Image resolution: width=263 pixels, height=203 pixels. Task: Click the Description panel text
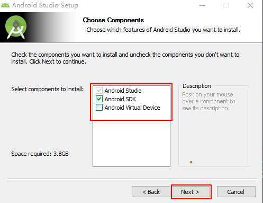coord(208,101)
